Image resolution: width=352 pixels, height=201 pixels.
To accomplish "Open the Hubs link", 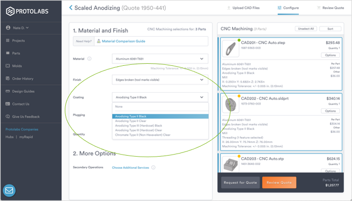I will click(x=9, y=137).
